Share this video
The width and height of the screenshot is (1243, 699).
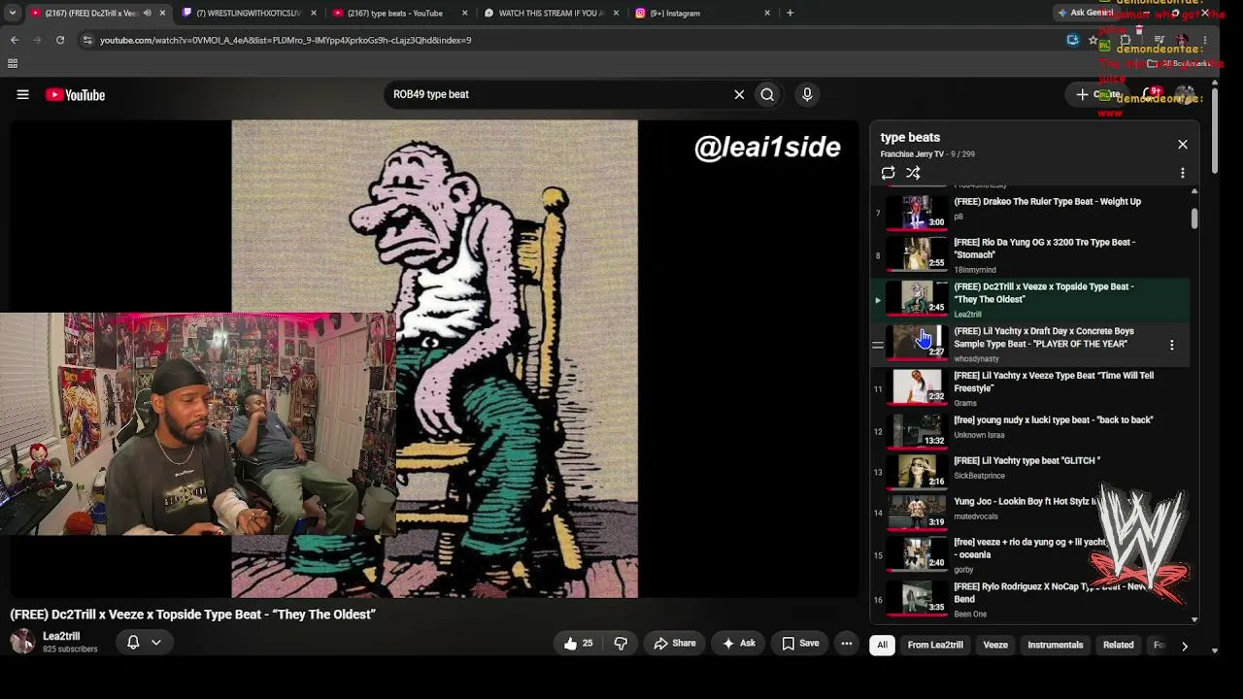coord(674,643)
